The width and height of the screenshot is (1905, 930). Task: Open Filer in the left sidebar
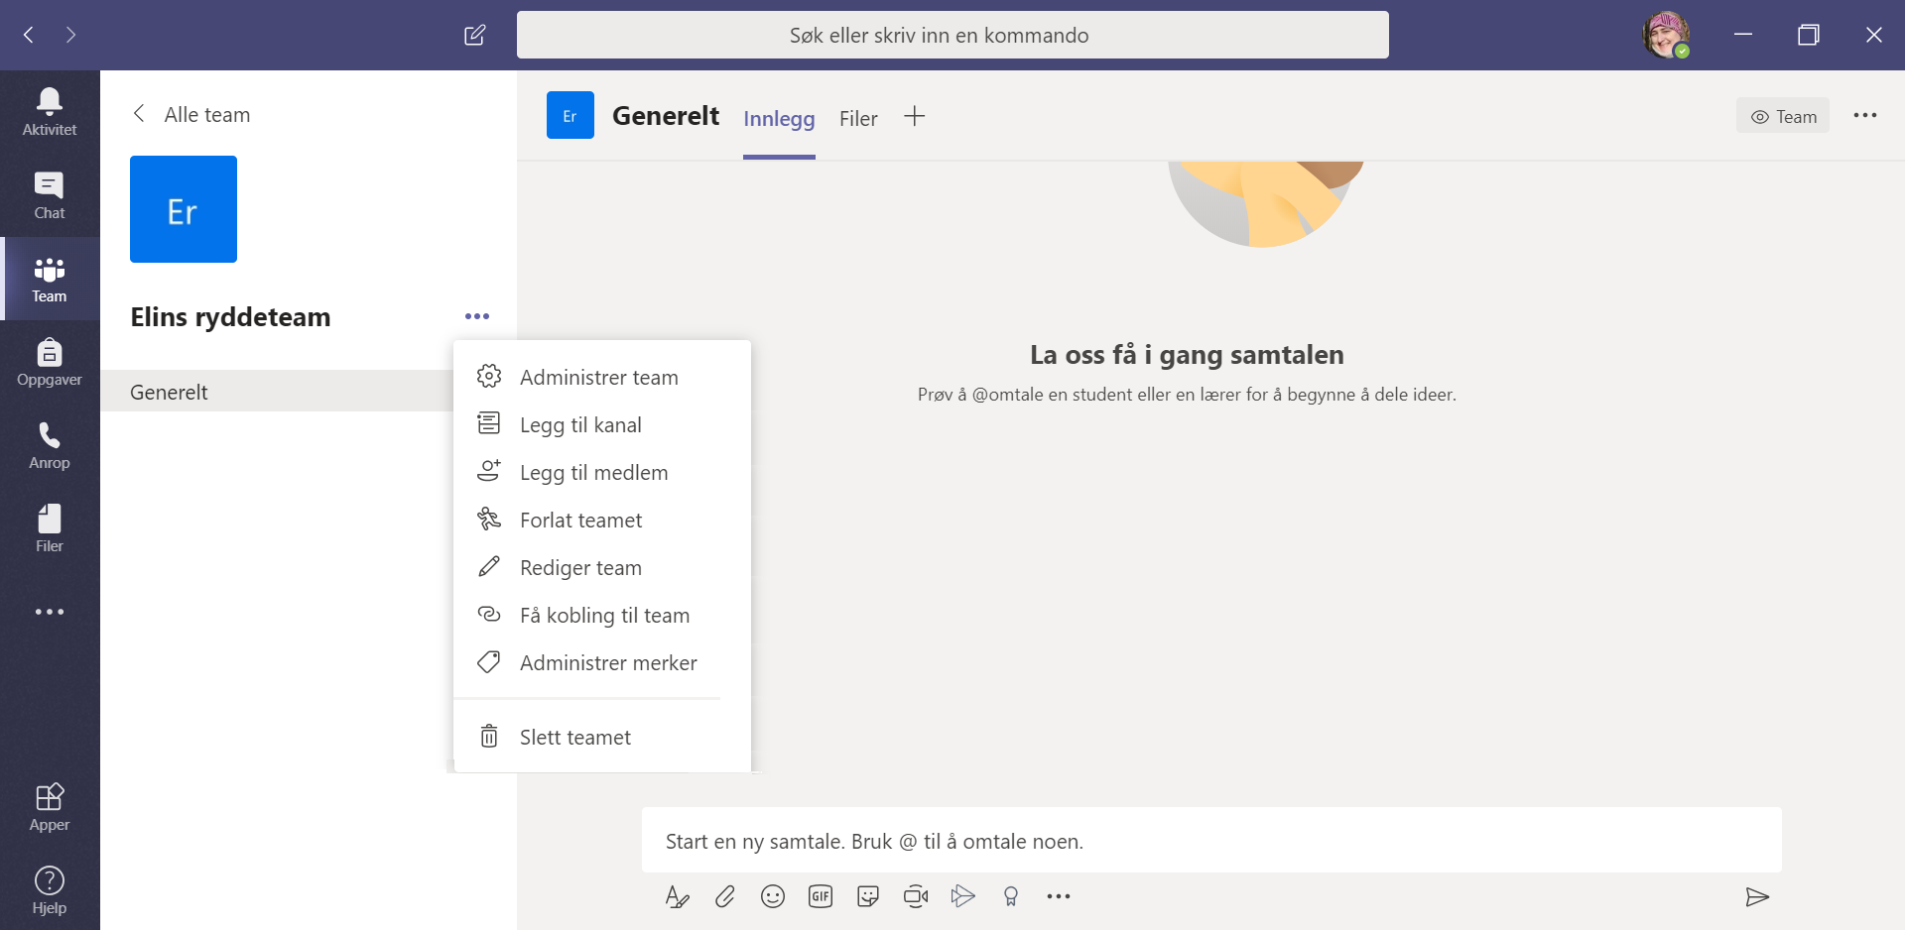pyautogui.click(x=50, y=528)
